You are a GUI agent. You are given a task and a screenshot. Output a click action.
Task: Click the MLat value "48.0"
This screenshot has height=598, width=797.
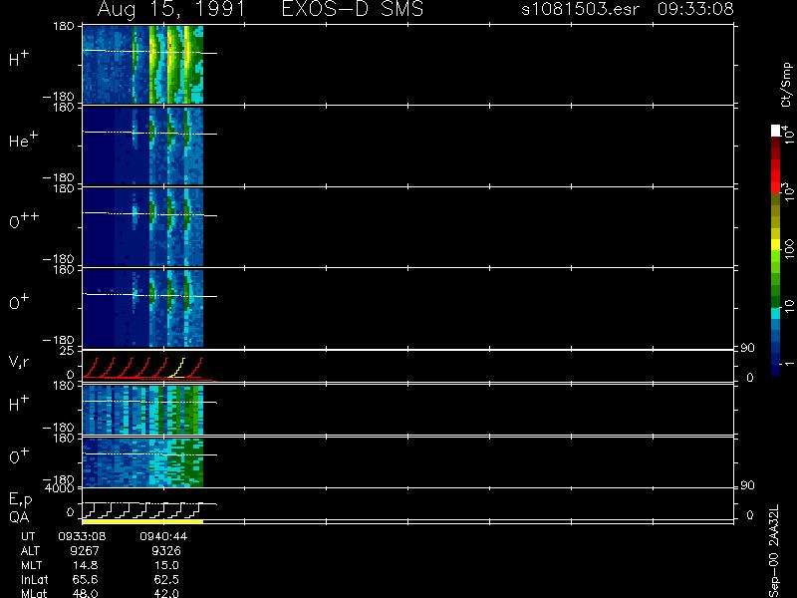coord(85,593)
